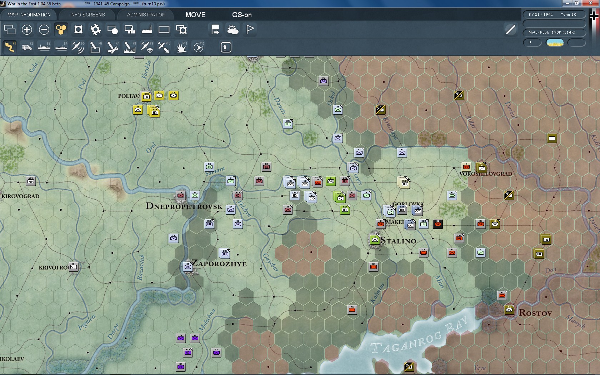Click the date and Turn 10 field

(x=554, y=15)
